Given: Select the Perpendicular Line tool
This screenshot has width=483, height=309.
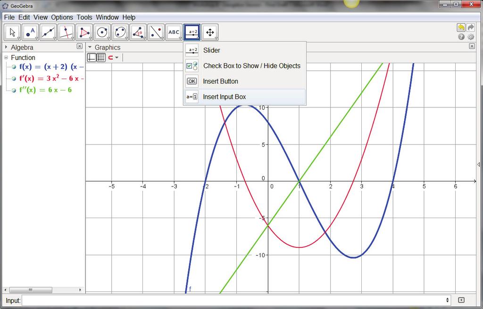Looking at the screenshot, I should pyautogui.click(x=66, y=33).
